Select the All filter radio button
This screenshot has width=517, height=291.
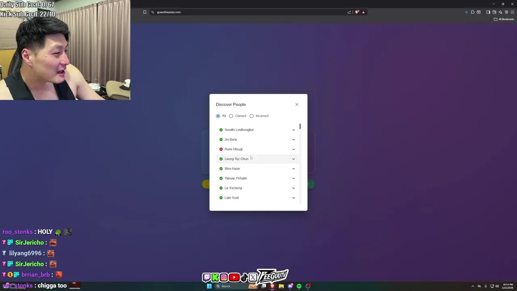pyautogui.click(x=218, y=116)
